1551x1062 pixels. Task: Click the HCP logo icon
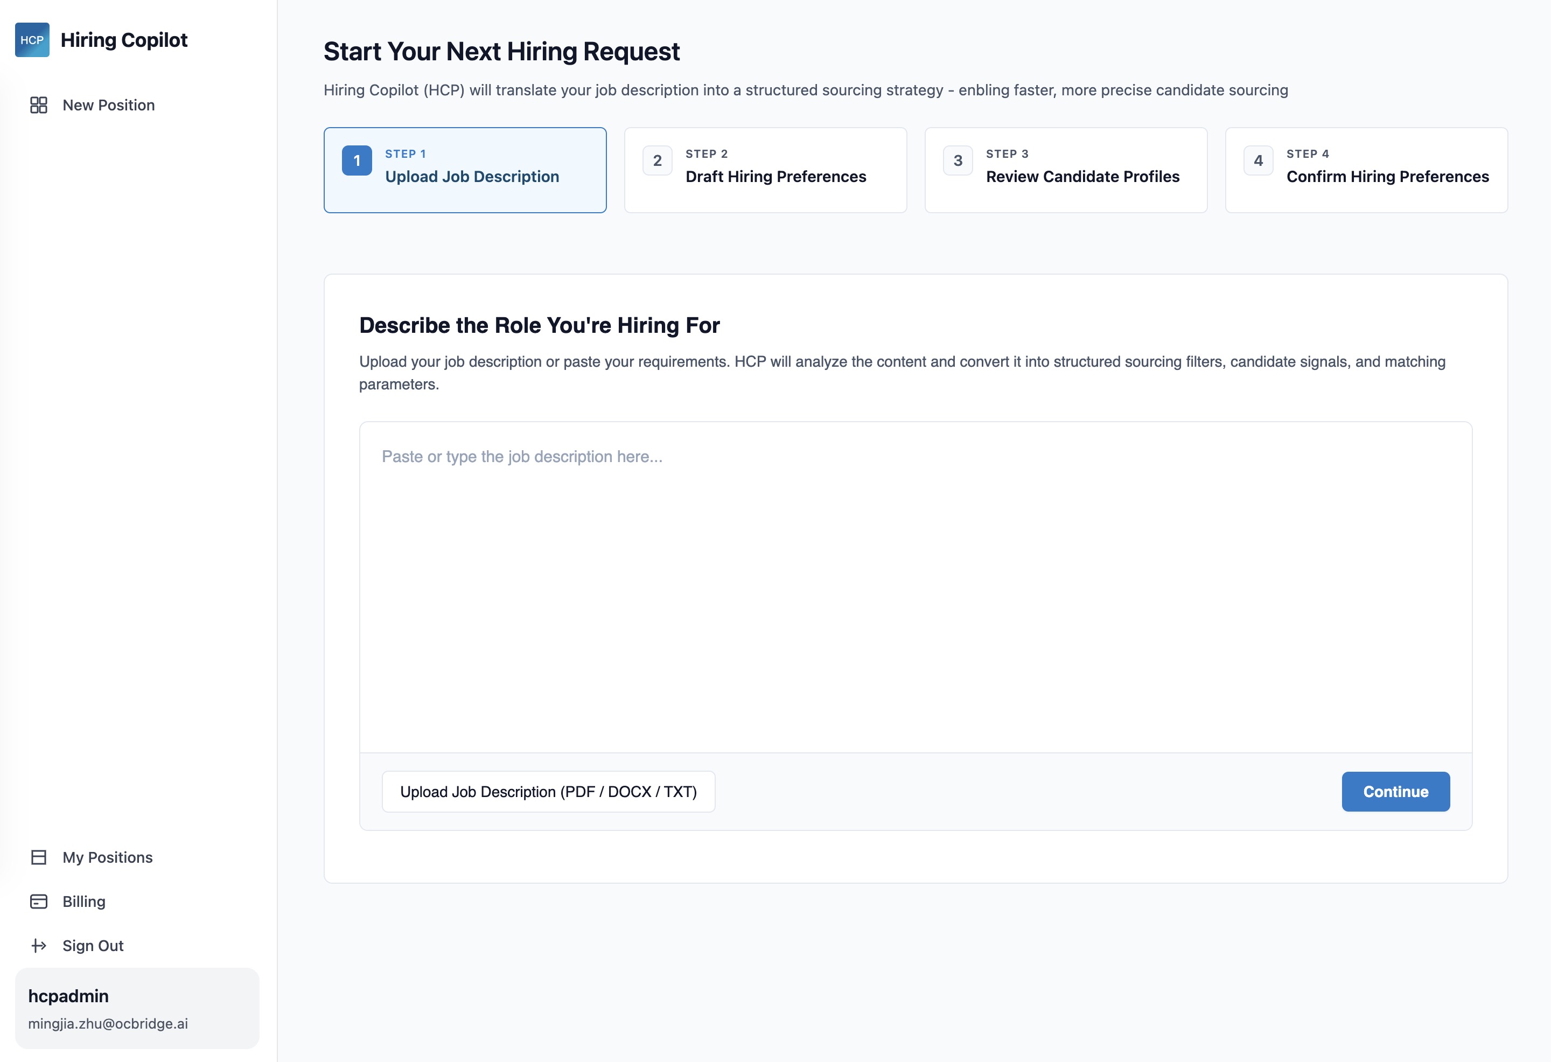(x=32, y=40)
